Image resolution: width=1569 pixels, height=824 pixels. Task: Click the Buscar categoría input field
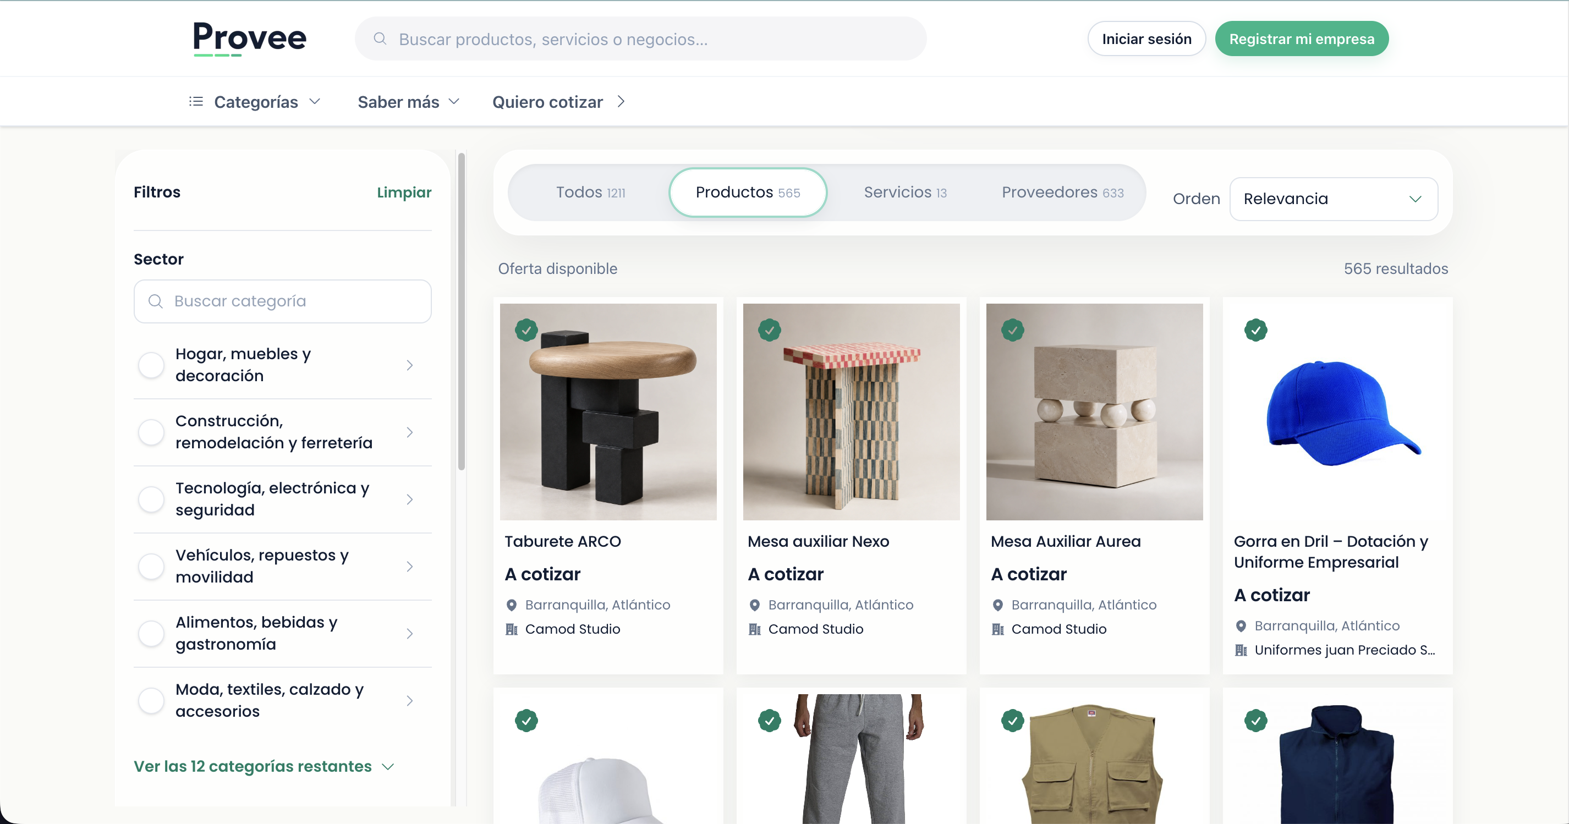(x=283, y=301)
